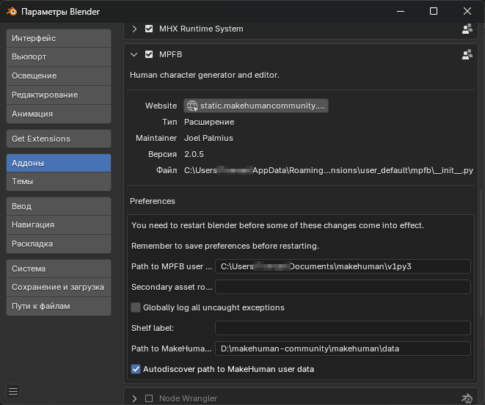Select the Аддоны section
The width and height of the screenshot is (485, 405).
[x=59, y=163]
